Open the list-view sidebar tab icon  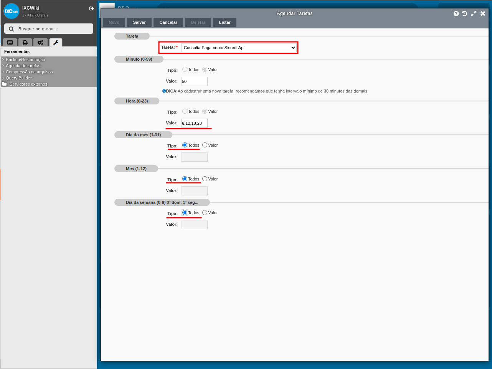[x=10, y=43]
